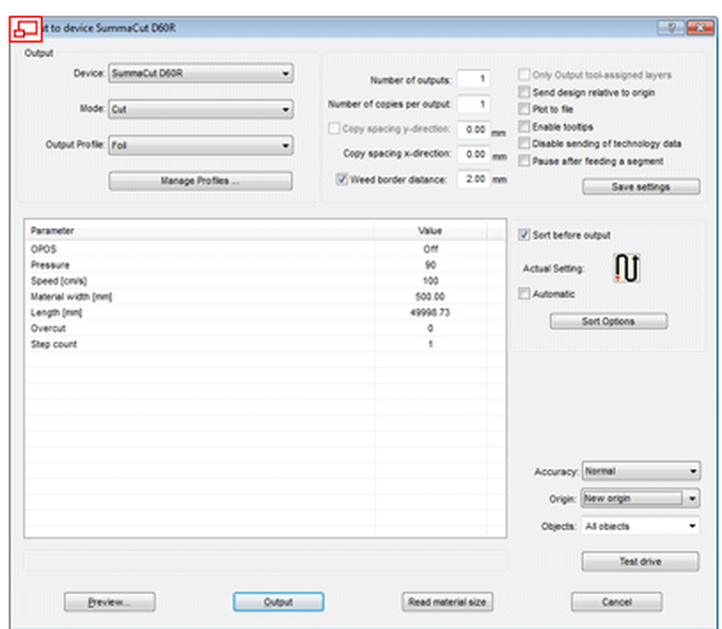
Task: Select the Step count parameter row
Action: click(x=265, y=344)
